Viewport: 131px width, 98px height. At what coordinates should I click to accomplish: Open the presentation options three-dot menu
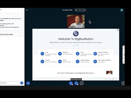[x=118, y=30]
